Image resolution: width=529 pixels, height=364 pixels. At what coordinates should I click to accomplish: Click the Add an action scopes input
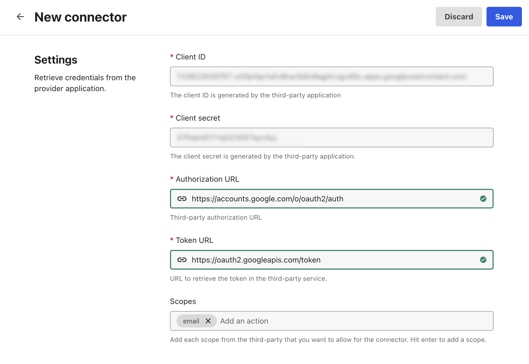[354, 321]
